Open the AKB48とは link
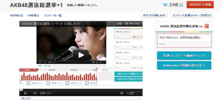Image resolution: width=222 pixels, height=101 pixels. tap(16, 16)
